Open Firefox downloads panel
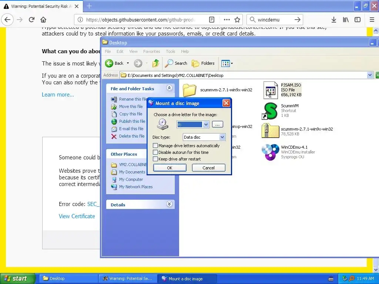Viewport: 379px width, 284px height. pos(334,20)
